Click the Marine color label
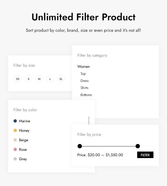Image resolution: width=167 pixels, height=186 pixels. tap(25, 121)
